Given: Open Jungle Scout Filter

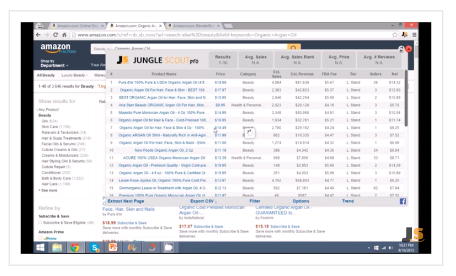Looking at the screenshot, I should [x=255, y=201].
